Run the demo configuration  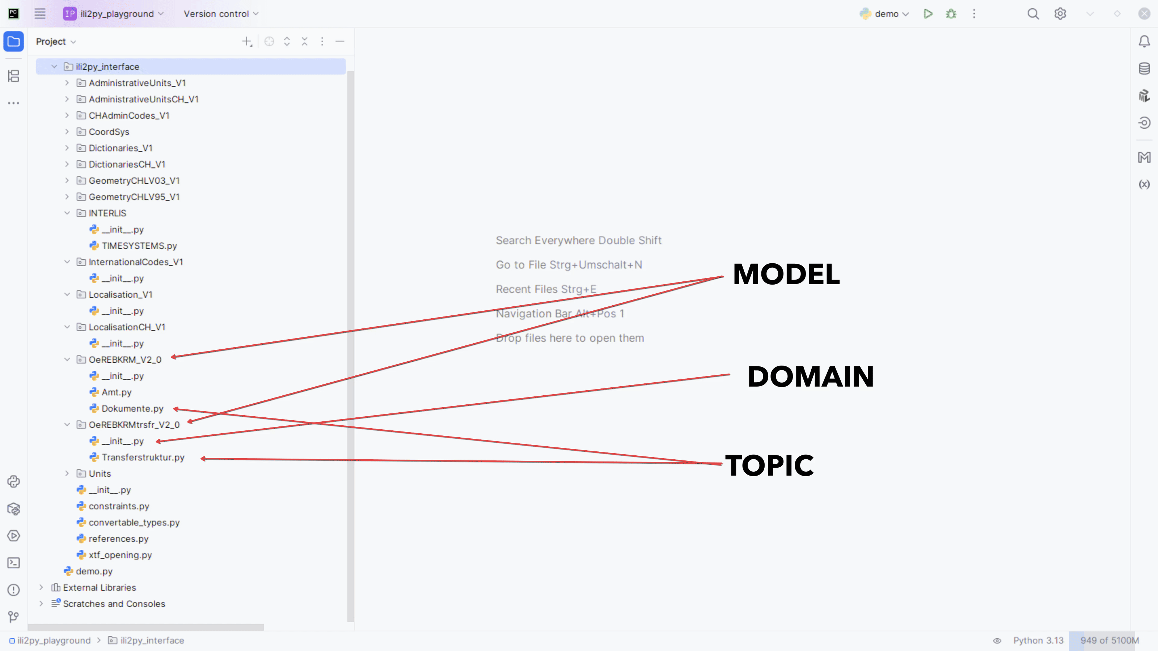(x=928, y=14)
